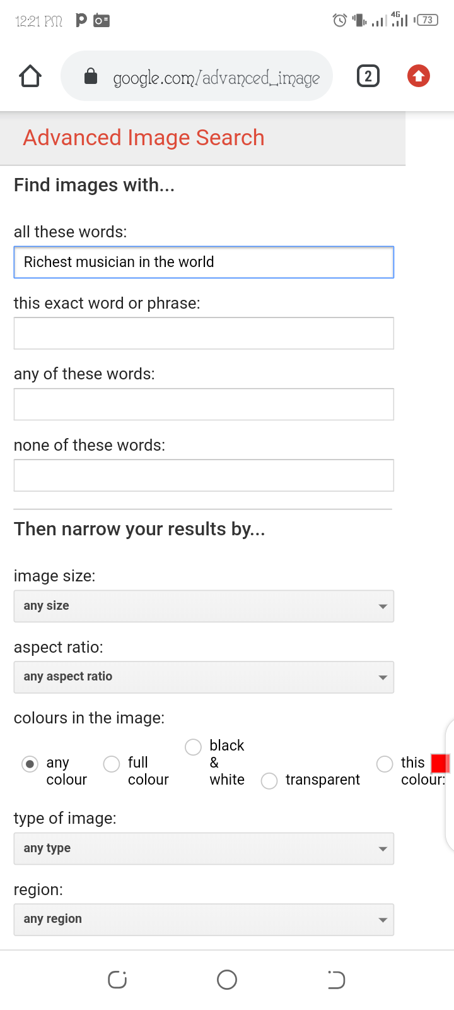Click the Advanced Image Search heading
Image resolution: width=454 pixels, height=1010 pixels.
click(144, 138)
